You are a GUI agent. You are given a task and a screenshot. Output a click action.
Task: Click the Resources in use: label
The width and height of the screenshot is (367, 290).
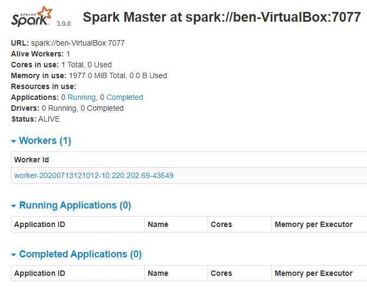(43, 86)
